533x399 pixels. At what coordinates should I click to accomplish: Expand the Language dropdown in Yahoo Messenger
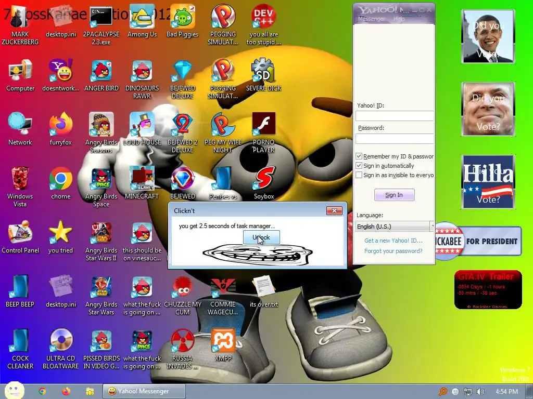tap(395, 227)
